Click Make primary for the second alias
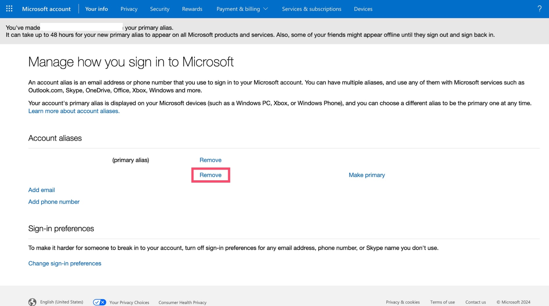 tap(367, 175)
